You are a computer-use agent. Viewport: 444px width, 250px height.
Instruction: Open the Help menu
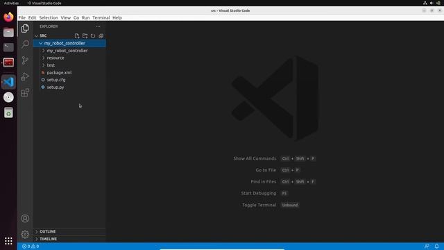(117, 17)
